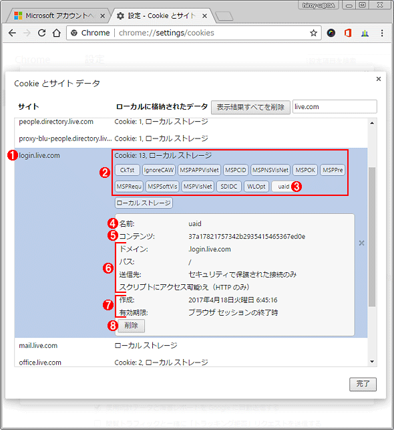
Task: Click scrollbar up arrow in site list
Action: coord(372,123)
